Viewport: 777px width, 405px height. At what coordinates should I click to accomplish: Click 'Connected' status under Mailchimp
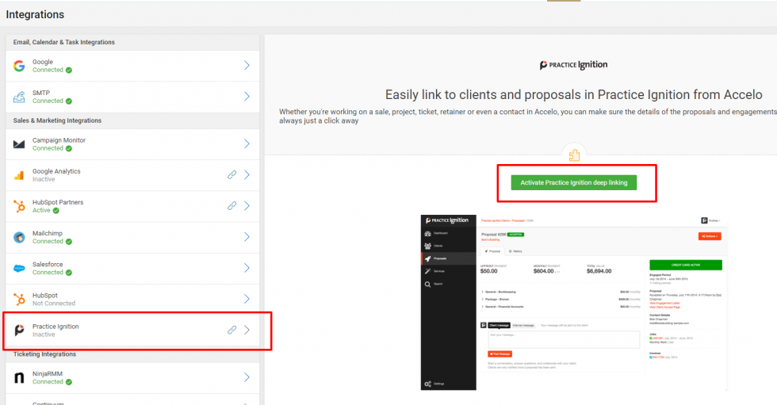48,241
